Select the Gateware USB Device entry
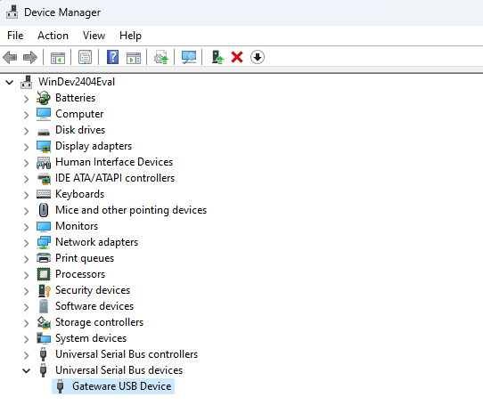The height and width of the screenshot is (405, 483). 113,386
